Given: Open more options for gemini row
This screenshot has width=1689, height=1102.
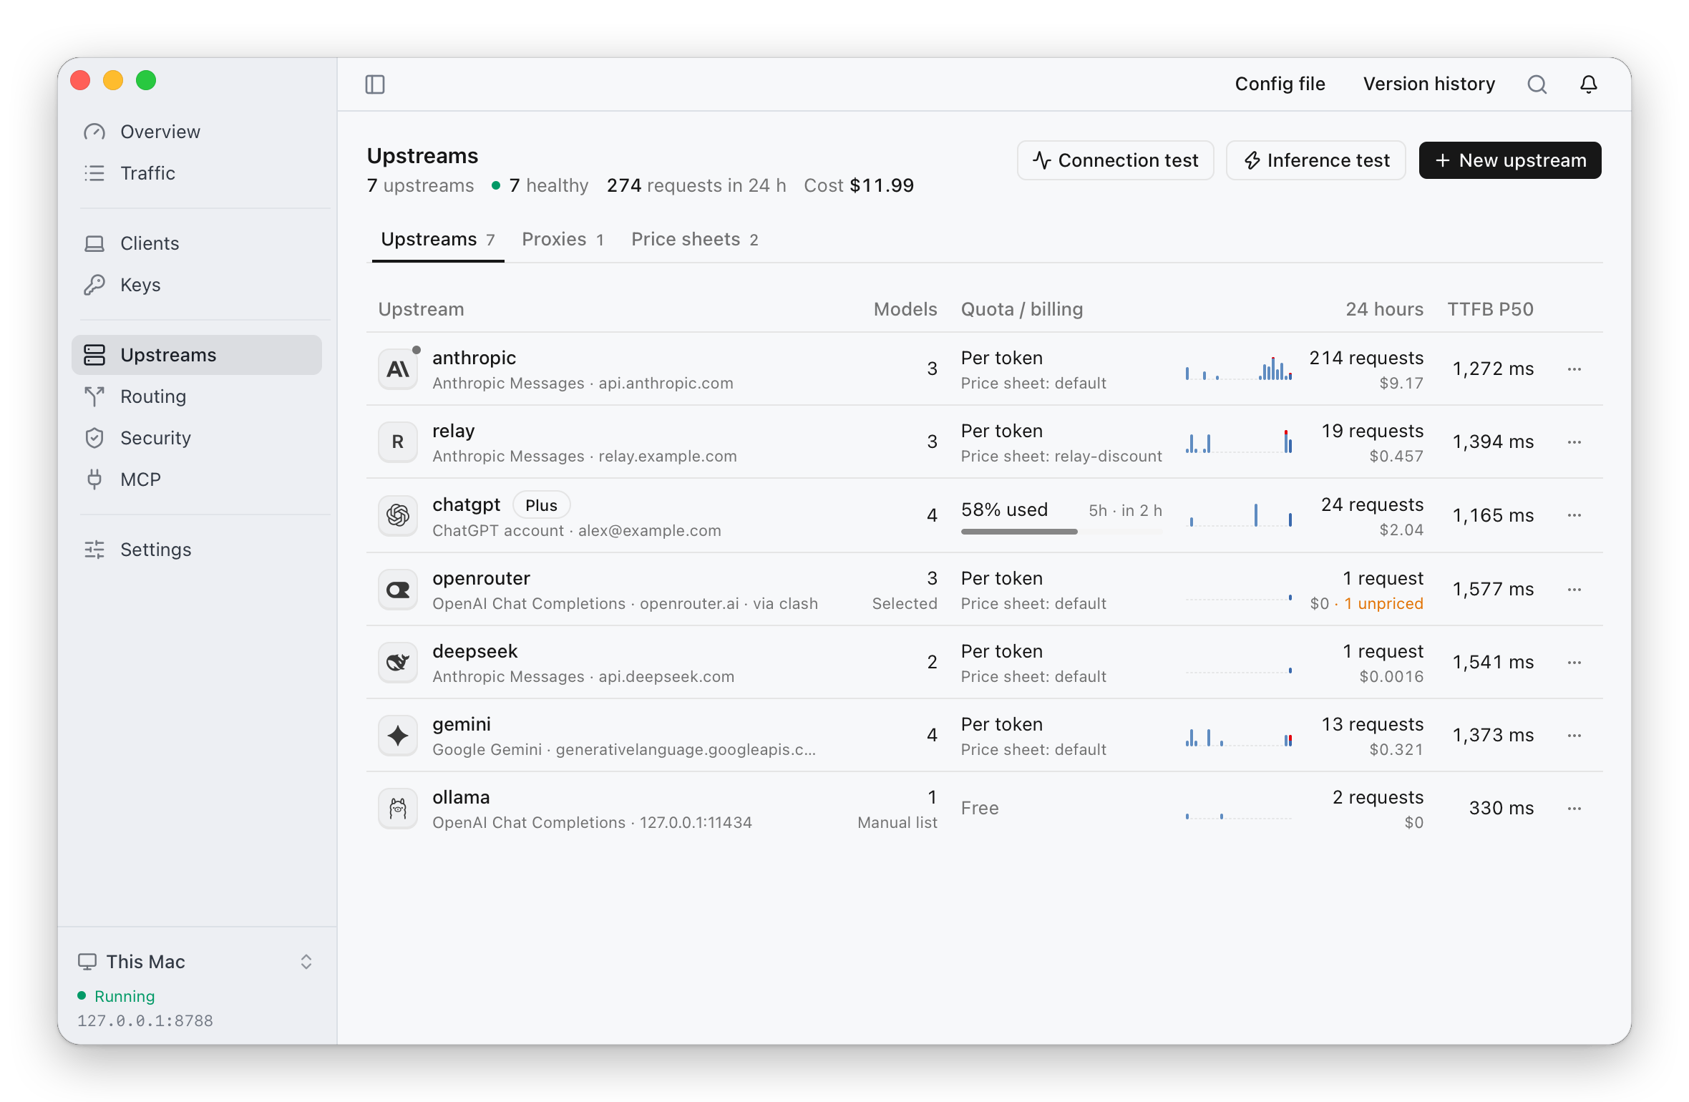Looking at the screenshot, I should (x=1574, y=736).
